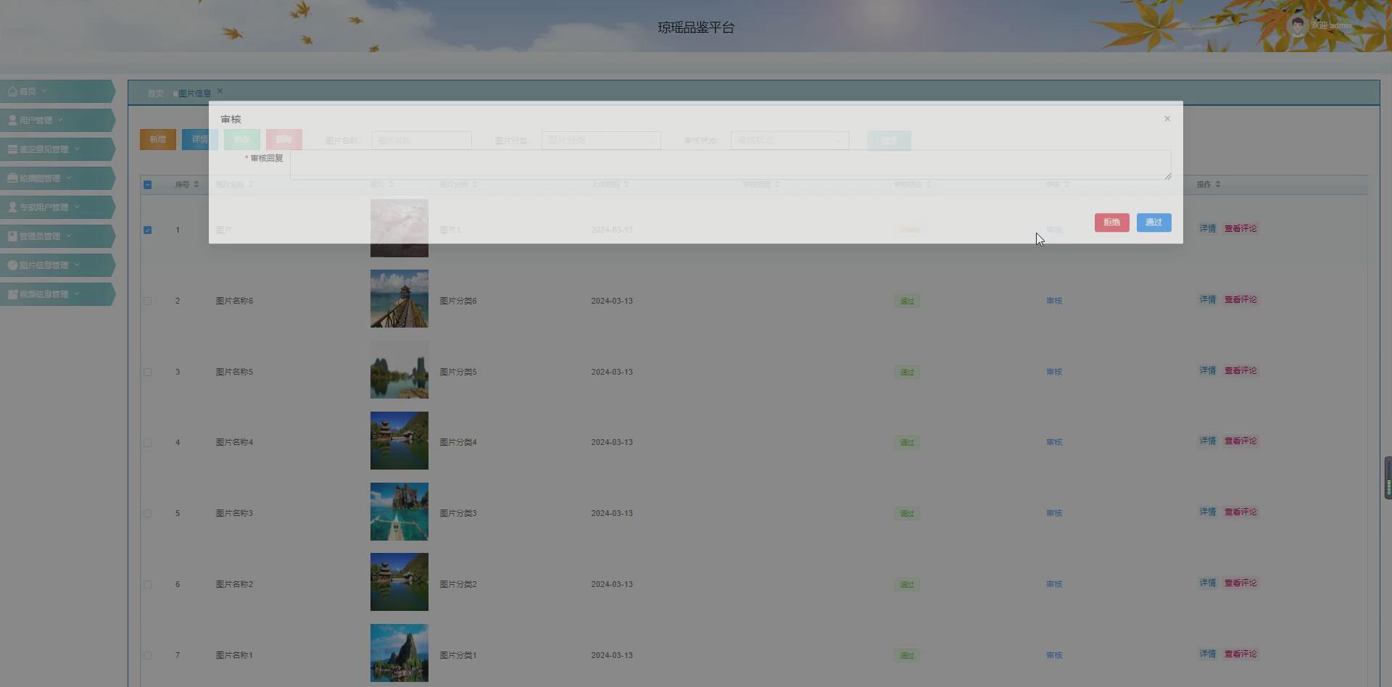Open the pavilion thumbnail in 图片名称4 row
This screenshot has width=1392, height=687.
coord(399,441)
